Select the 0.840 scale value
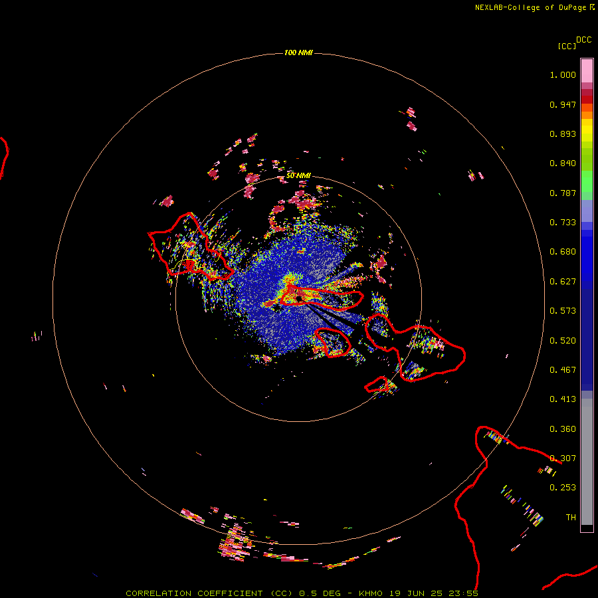Screen dimensions: 598x598 coord(563,163)
